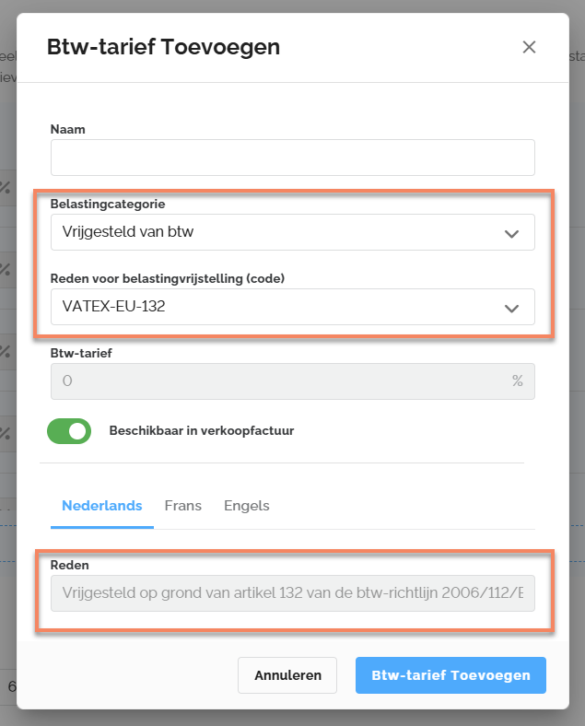This screenshot has width=585, height=726.
Task: Click the exemption reason code chevron
Action: click(x=511, y=308)
